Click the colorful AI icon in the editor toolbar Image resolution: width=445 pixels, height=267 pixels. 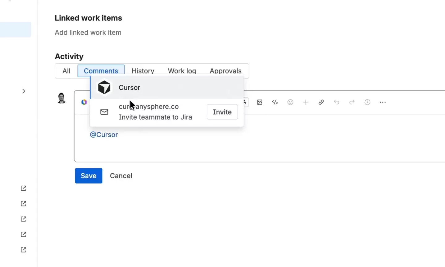(84, 102)
